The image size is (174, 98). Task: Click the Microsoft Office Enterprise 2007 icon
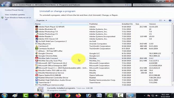point(36,66)
